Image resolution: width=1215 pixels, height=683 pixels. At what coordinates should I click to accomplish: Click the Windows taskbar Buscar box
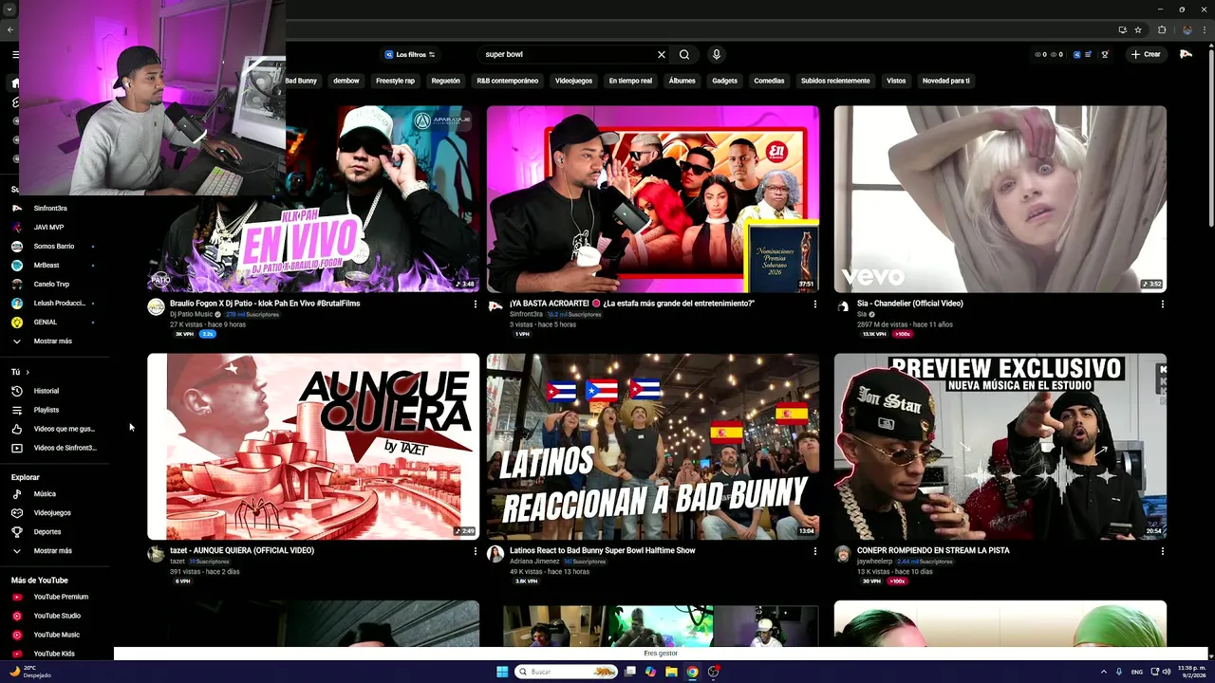coord(566,672)
